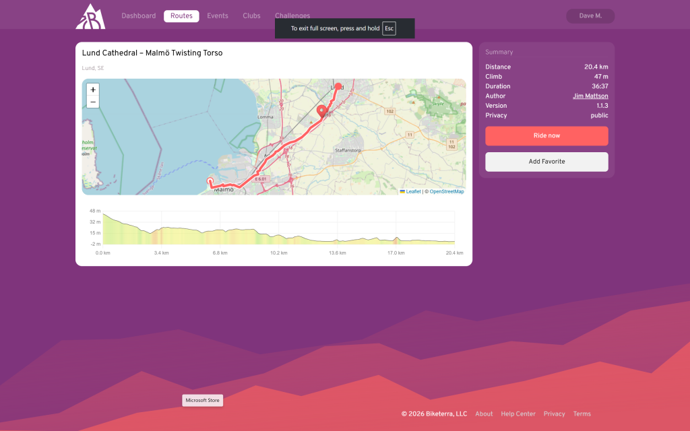Click the elevation profile chart
The image size is (690, 431).
278,229
